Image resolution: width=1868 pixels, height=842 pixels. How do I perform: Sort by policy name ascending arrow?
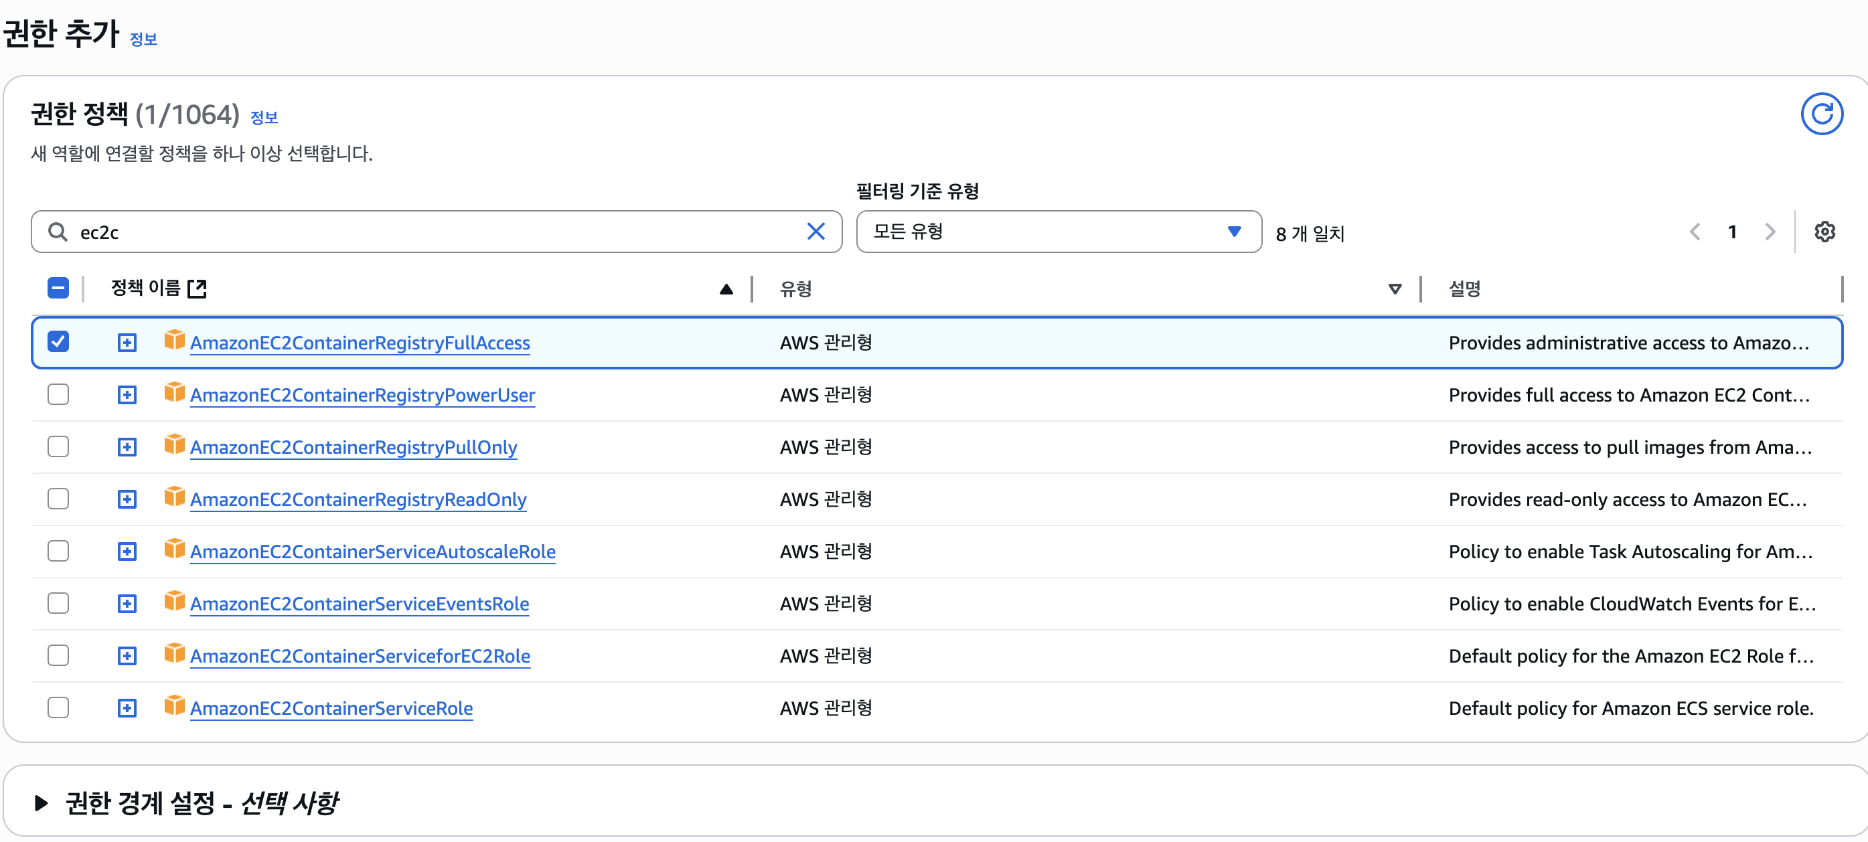click(x=726, y=289)
